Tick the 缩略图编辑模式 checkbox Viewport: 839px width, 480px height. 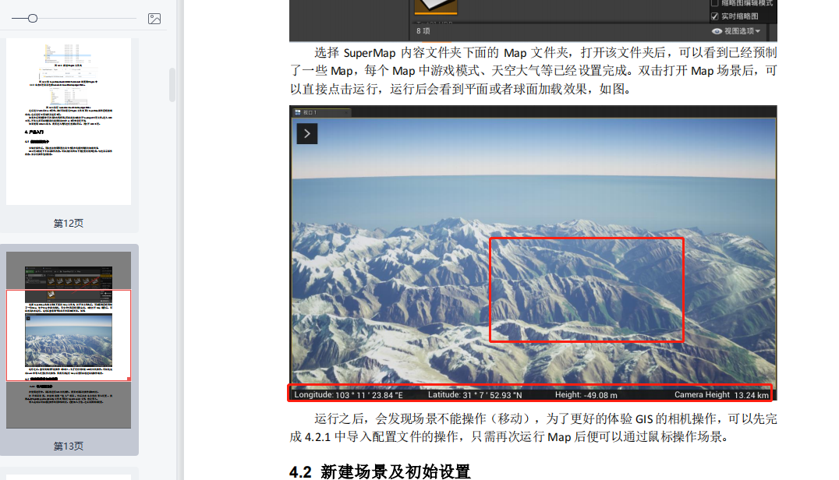click(714, 2)
